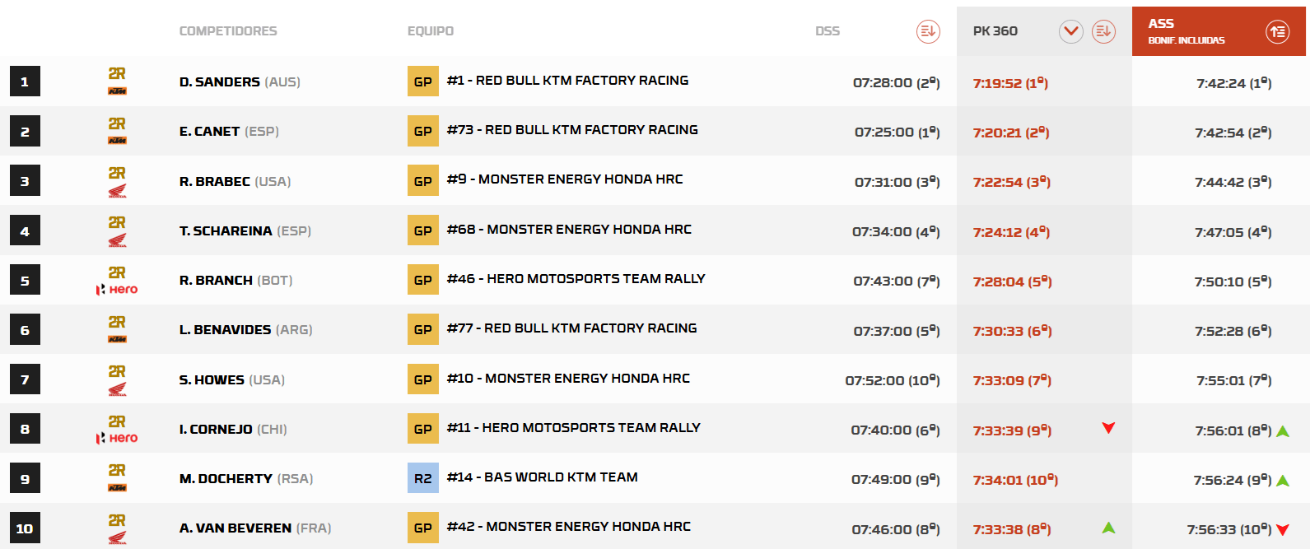The image size is (1310, 549).
Task: Click the green up arrow in Van Beveren's PK 360 cell
Action: click(x=1108, y=528)
